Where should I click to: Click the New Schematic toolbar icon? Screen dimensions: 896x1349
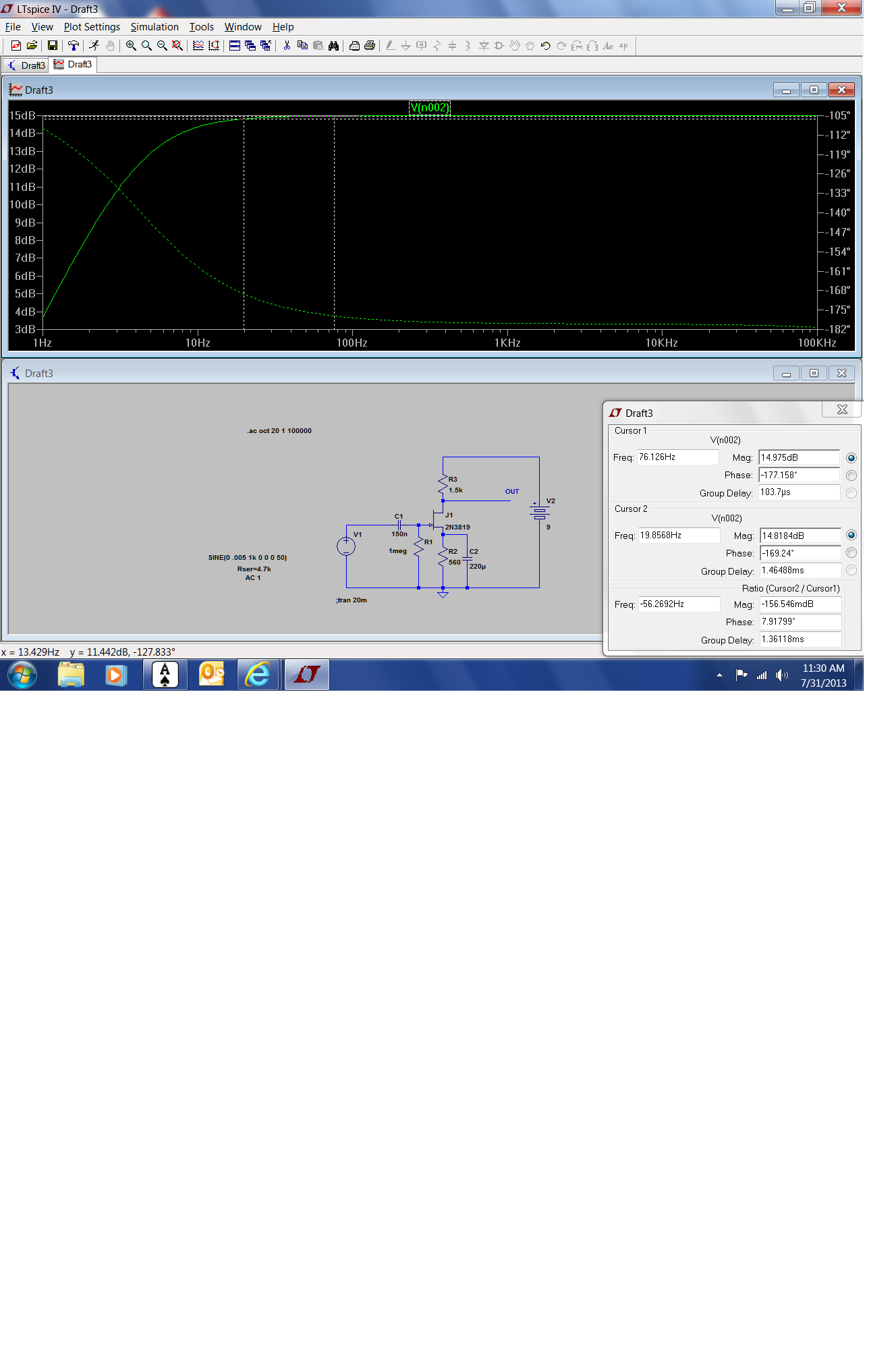[16, 46]
